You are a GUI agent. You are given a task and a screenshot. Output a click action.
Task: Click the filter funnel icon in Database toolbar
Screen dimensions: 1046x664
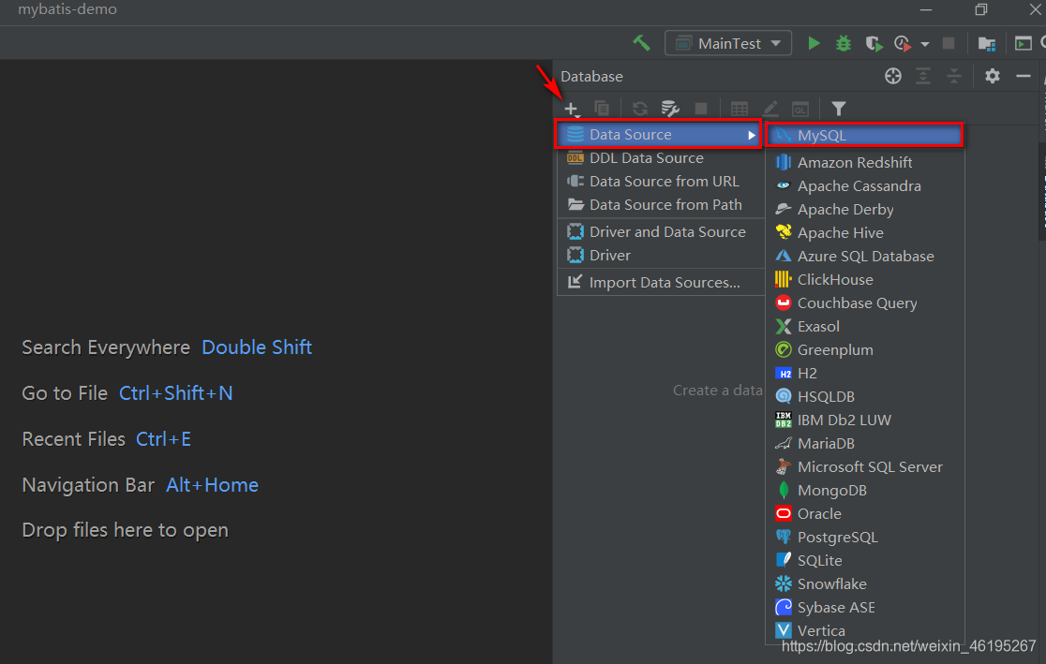[x=838, y=108]
